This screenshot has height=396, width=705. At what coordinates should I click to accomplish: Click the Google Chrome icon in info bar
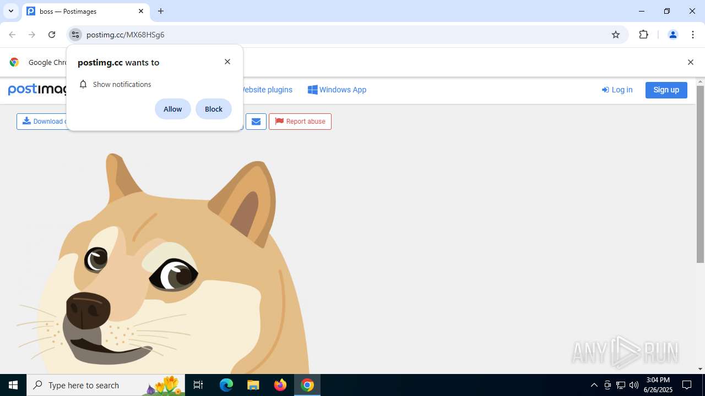14,62
